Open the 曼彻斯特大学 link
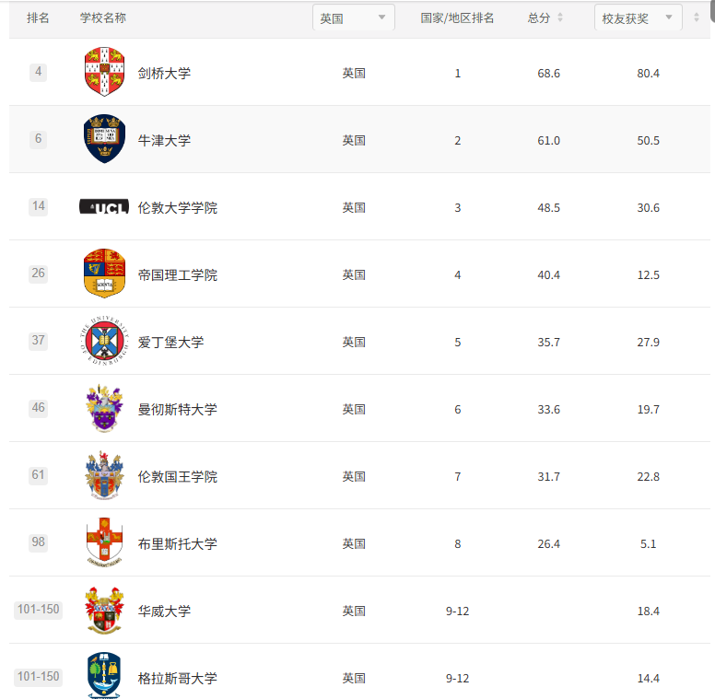Viewport: 715px width, 699px height. click(178, 409)
